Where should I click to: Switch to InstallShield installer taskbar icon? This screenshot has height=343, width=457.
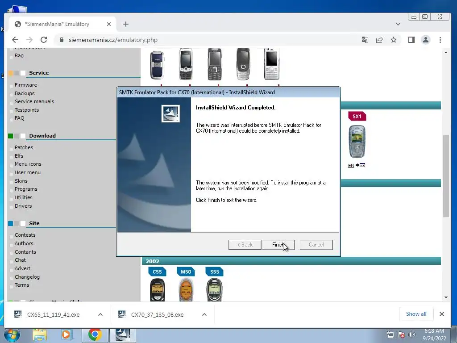pos(122,335)
